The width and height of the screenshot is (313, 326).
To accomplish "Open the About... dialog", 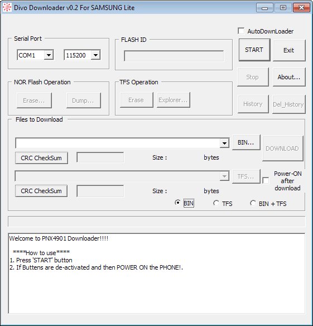I will click(x=289, y=77).
